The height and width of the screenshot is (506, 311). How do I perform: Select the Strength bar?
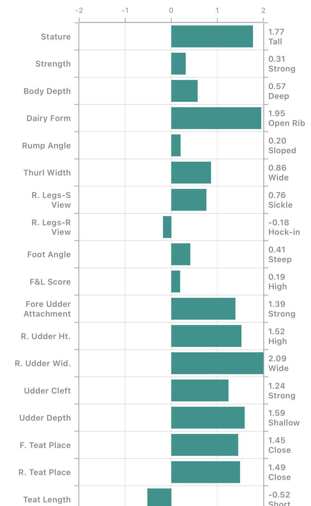pyautogui.click(x=178, y=64)
